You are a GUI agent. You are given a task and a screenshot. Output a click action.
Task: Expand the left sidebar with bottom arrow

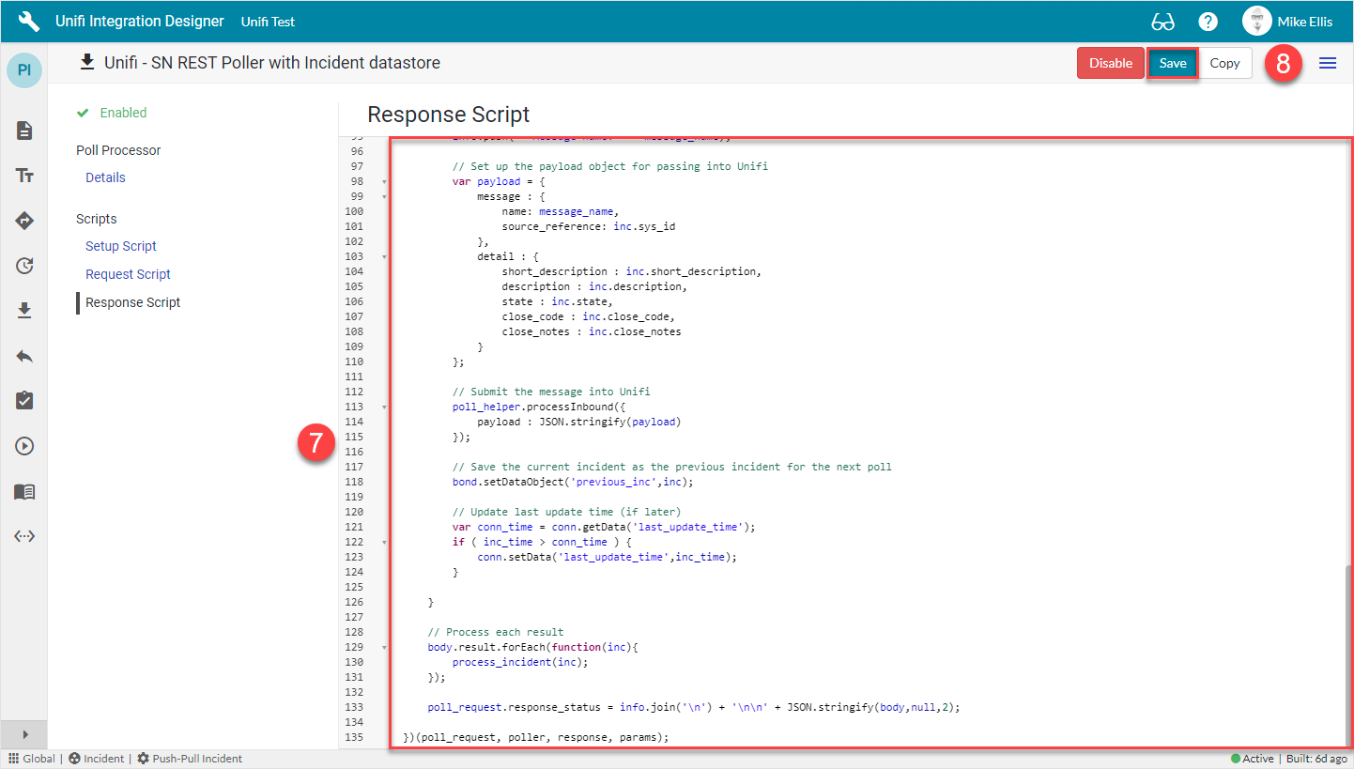[24, 734]
